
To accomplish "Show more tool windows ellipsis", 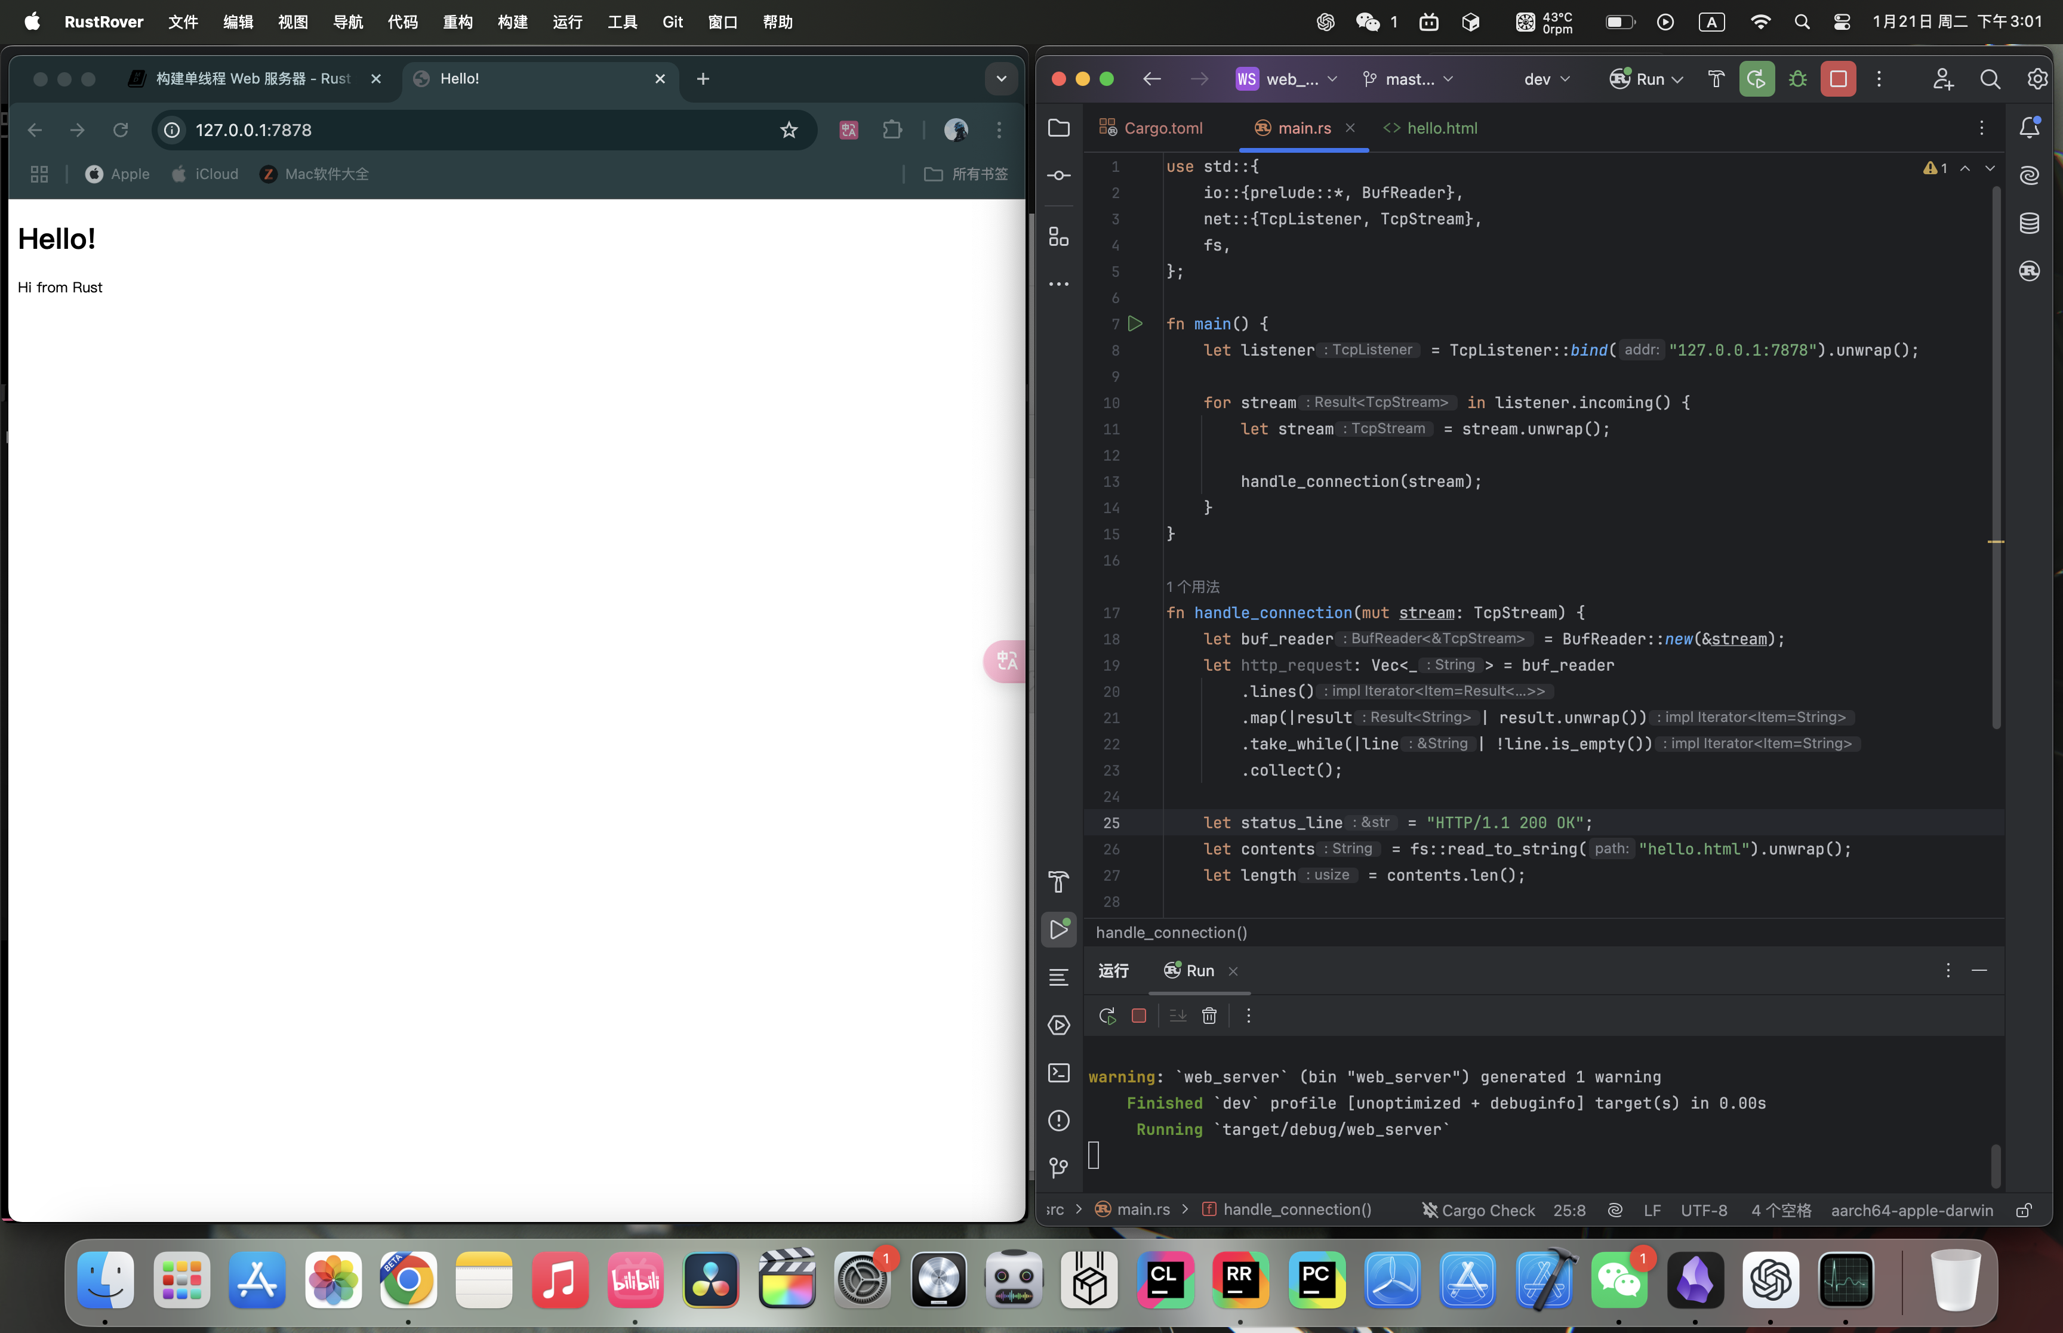I will click(x=1059, y=284).
